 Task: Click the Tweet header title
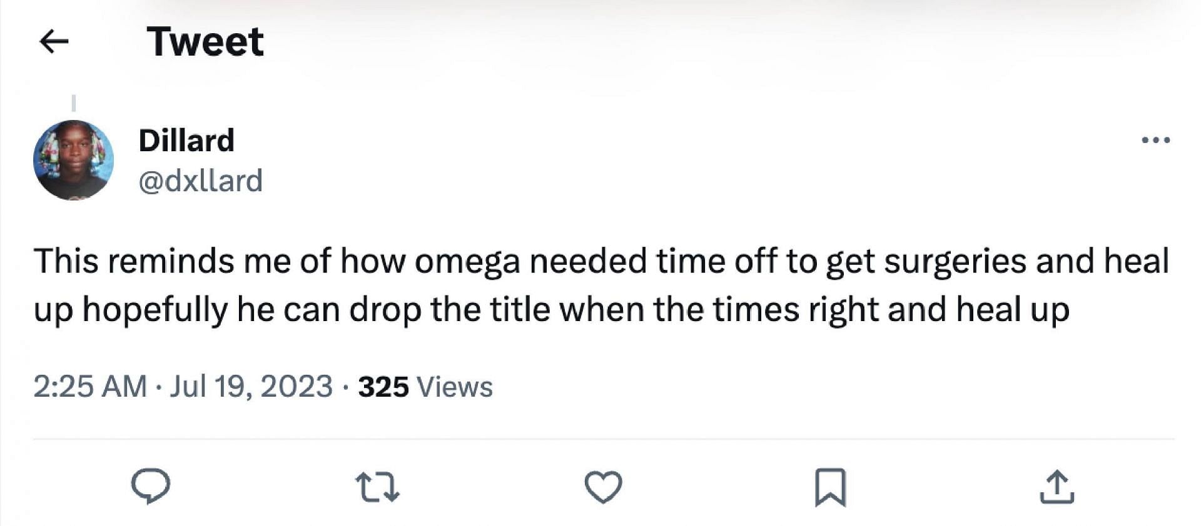205,42
